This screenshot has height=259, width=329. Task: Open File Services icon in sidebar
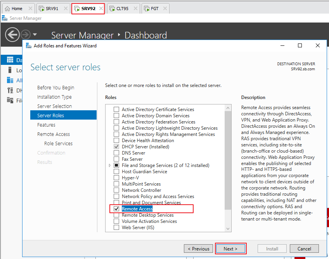[10, 101]
